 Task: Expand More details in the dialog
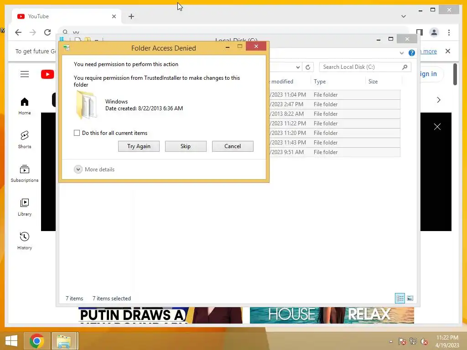[94, 170]
